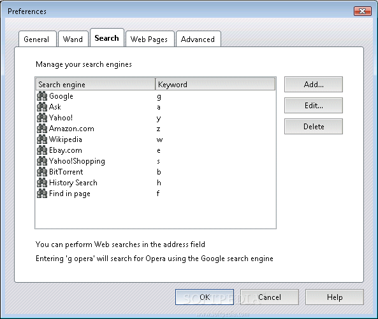378x319 pixels.
Task: Click keyword 'z' for Amazon.com
Action: [158, 129]
